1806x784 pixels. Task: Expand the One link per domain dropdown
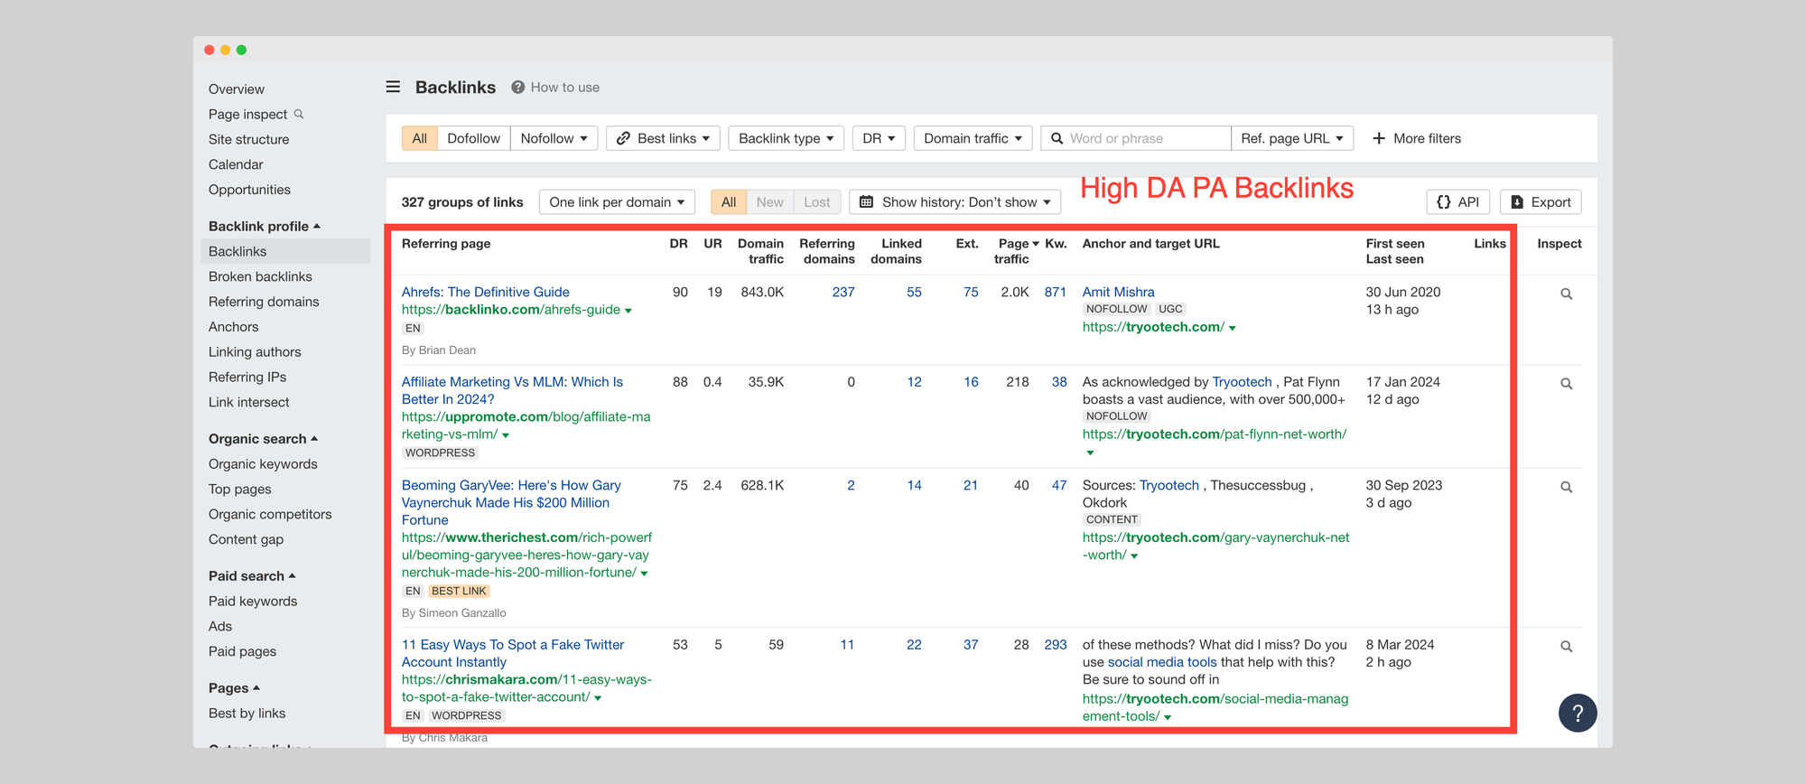(617, 202)
